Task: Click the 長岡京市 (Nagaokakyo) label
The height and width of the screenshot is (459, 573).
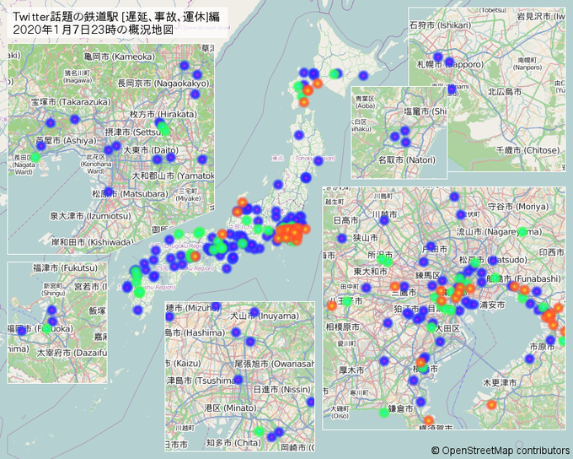Action: (163, 84)
